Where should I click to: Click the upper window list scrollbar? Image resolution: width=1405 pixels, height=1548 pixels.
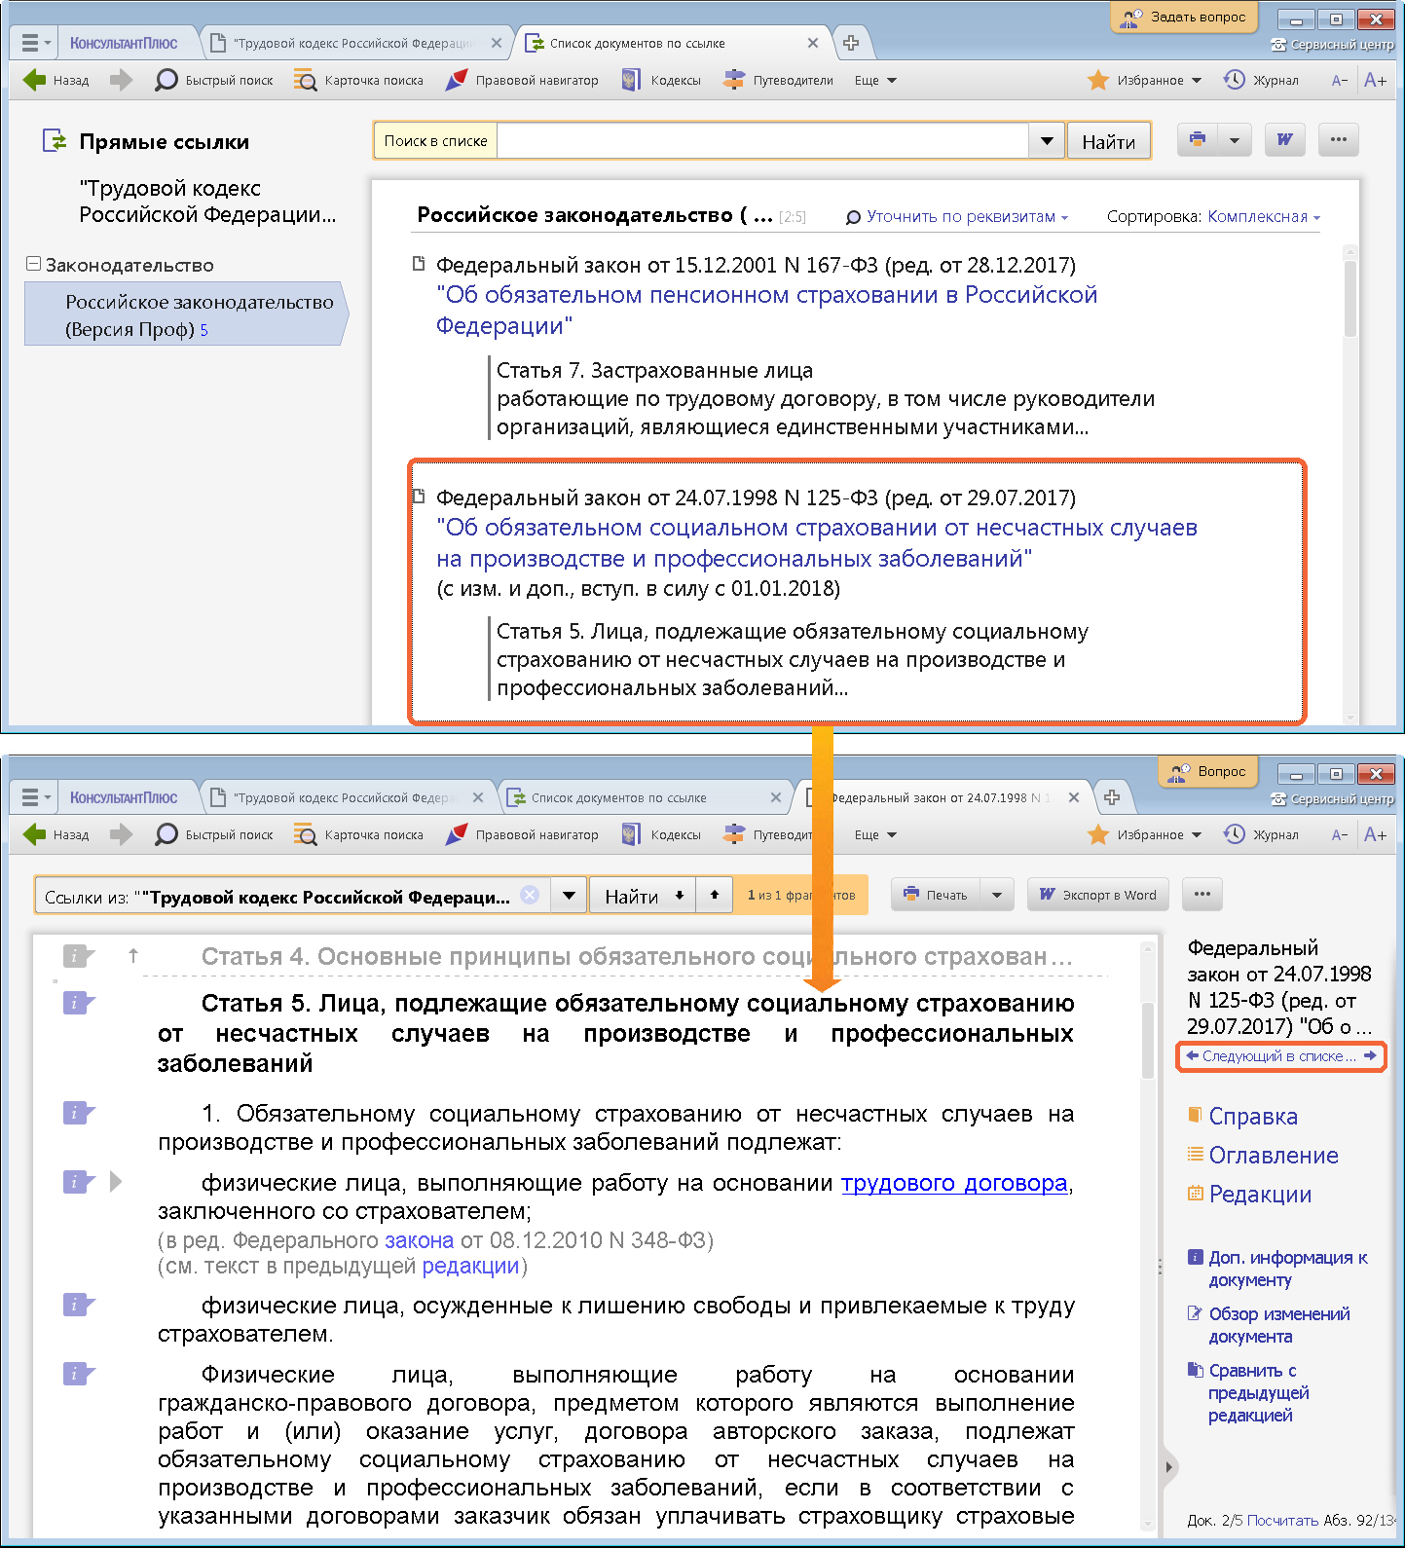(x=1350, y=298)
